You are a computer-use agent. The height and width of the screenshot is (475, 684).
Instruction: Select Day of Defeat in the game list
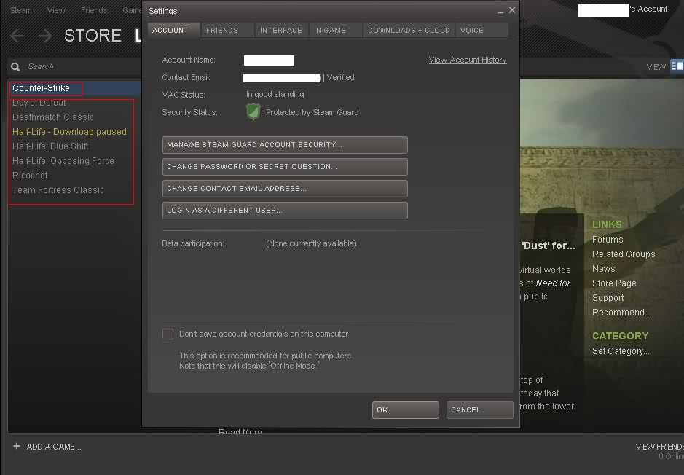[39, 103]
